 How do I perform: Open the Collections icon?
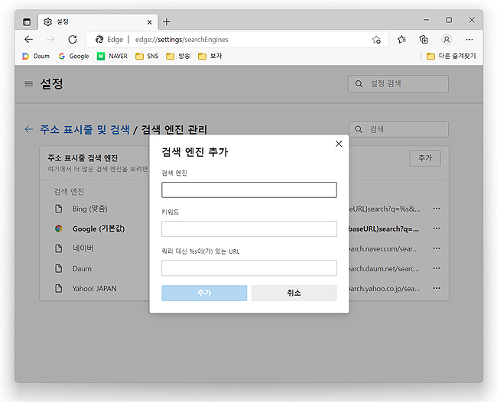coord(424,39)
